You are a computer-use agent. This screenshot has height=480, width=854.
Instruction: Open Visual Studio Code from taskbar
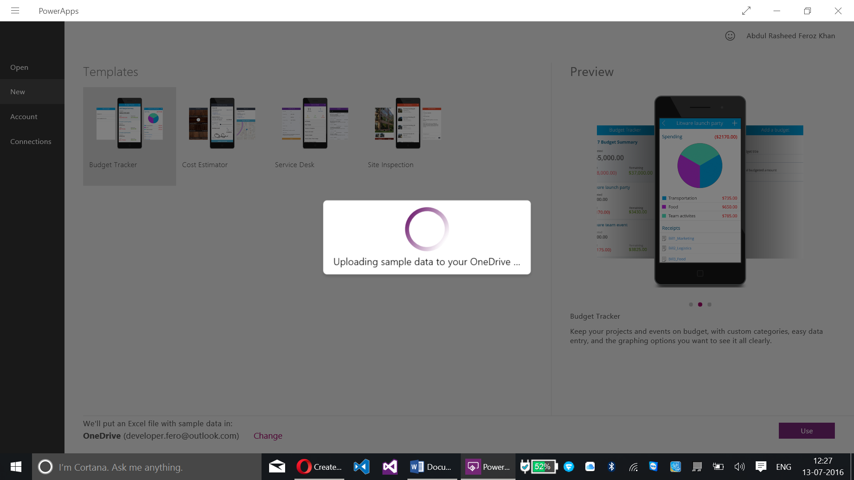[362, 467]
